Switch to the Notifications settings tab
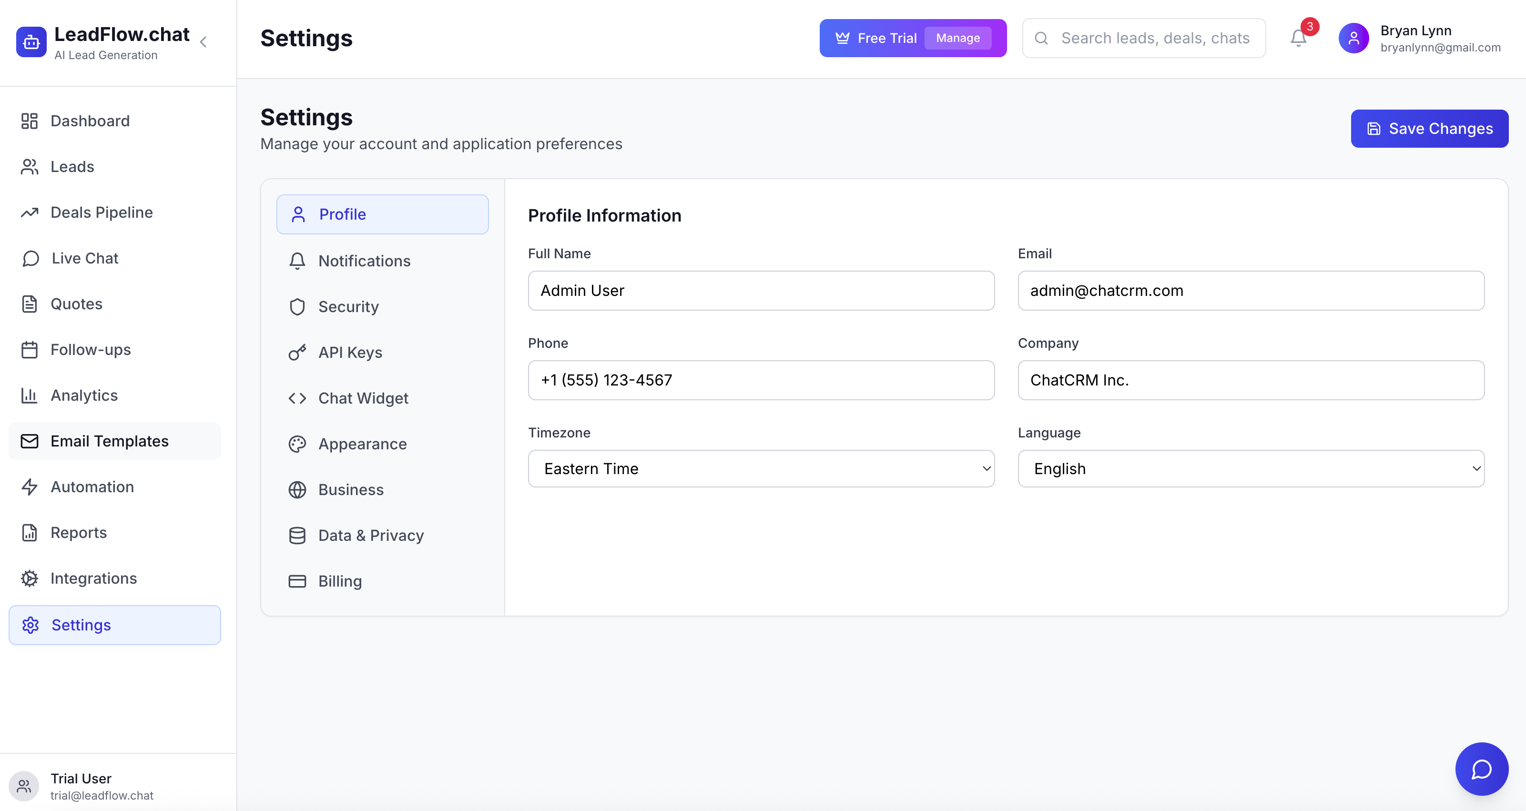The height and width of the screenshot is (811, 1526). tap(364, 261)
